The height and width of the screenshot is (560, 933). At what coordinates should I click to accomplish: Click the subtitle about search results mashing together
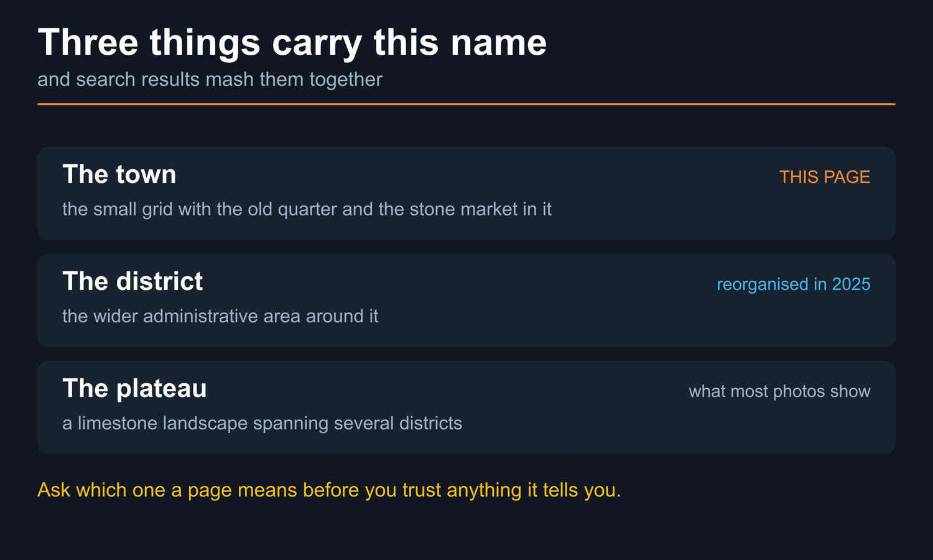(x=210, y=80)
